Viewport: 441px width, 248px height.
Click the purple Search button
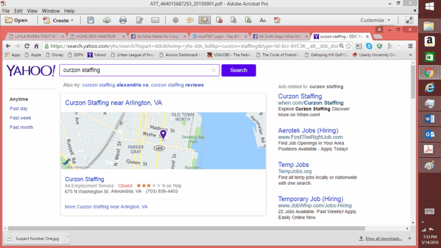[238, 70]
